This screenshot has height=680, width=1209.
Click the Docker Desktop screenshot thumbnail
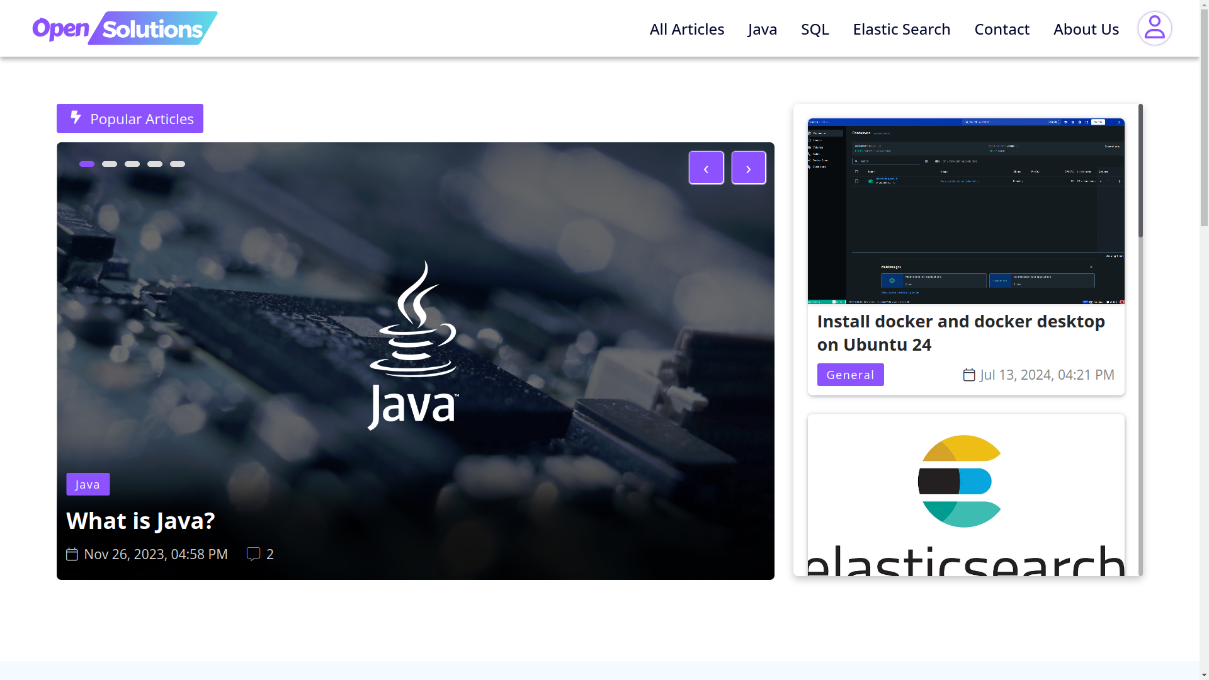pos(966,211)
